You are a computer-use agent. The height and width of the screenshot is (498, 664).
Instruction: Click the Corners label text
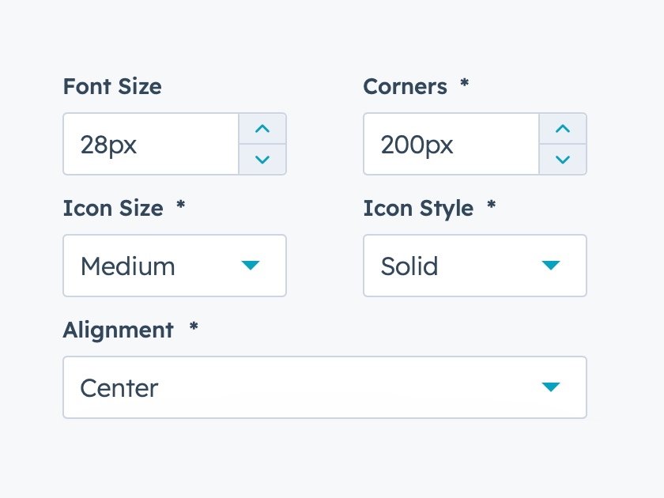click(405, 86)
